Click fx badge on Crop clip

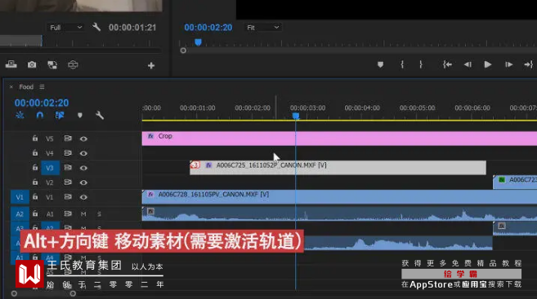click(150, 136)
